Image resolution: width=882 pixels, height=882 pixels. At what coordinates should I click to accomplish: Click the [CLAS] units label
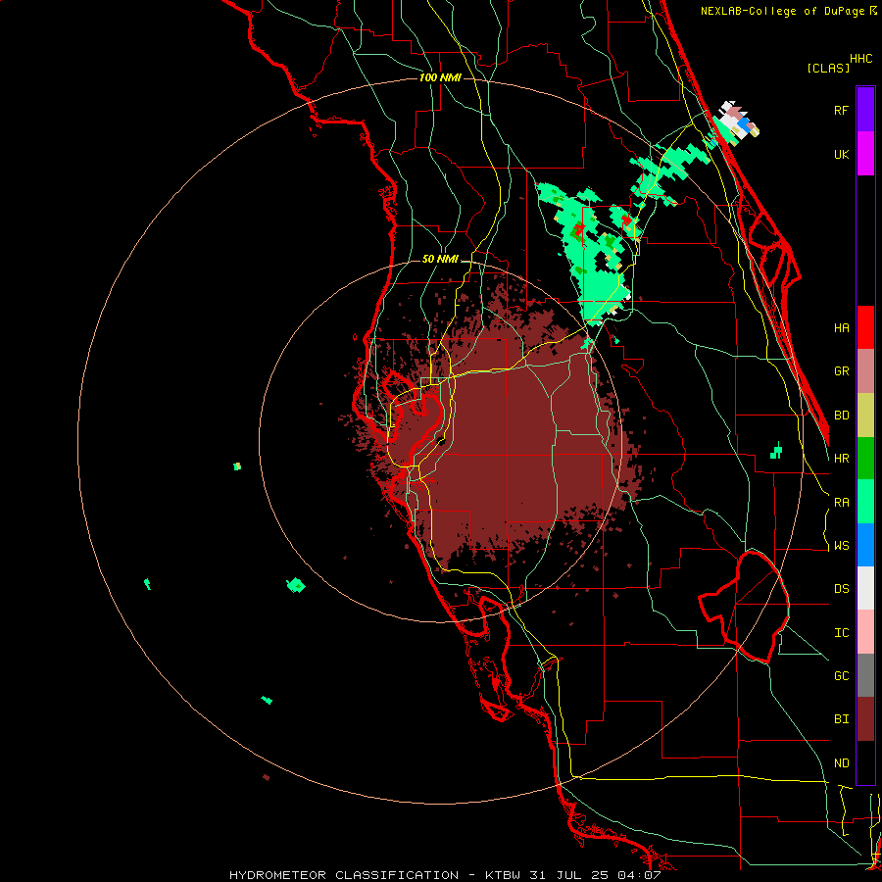point(828,68)
